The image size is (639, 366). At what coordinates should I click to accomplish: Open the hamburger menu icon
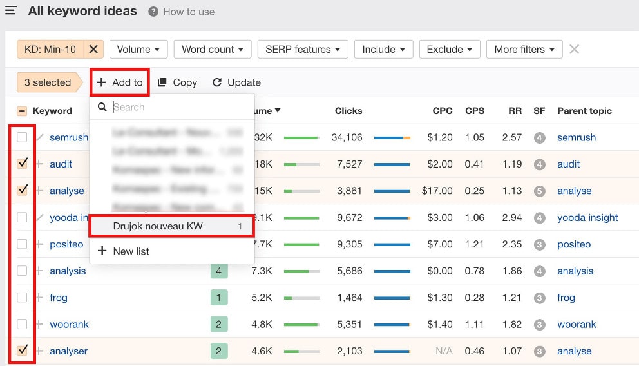[10, 10]
